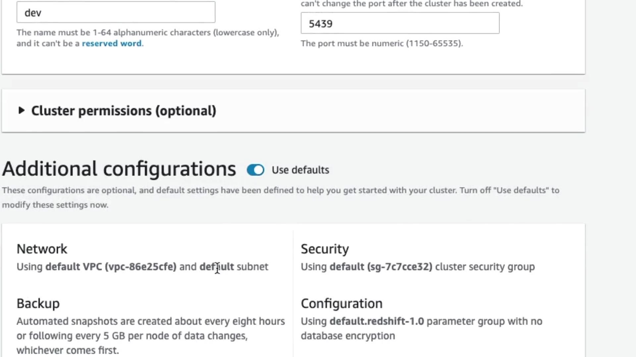Click the Network section heading

(x=42, y=249)
